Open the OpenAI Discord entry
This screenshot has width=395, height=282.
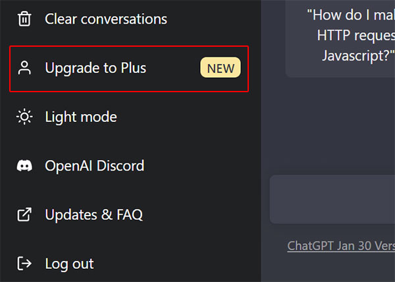pyautogui.click(x=94, y=166)
